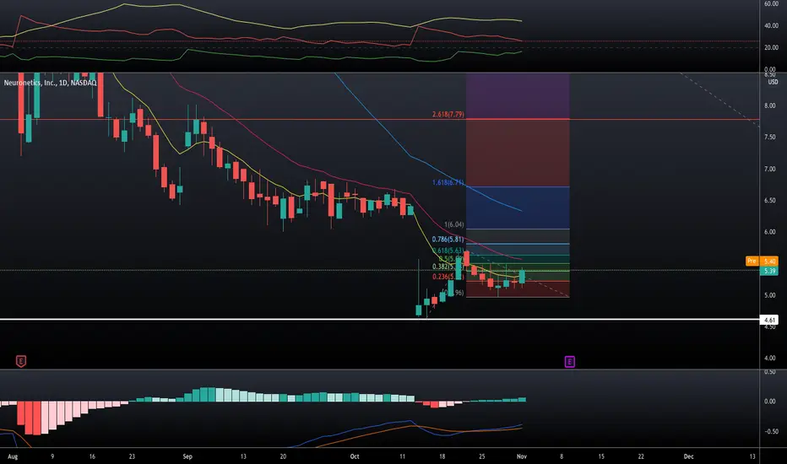Image resolution: width=787 pixels, height=464 pixels.
Task: Click the Aug label on time axis
Action: 13,456
